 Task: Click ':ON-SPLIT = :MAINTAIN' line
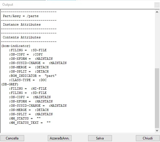[31, 114]
